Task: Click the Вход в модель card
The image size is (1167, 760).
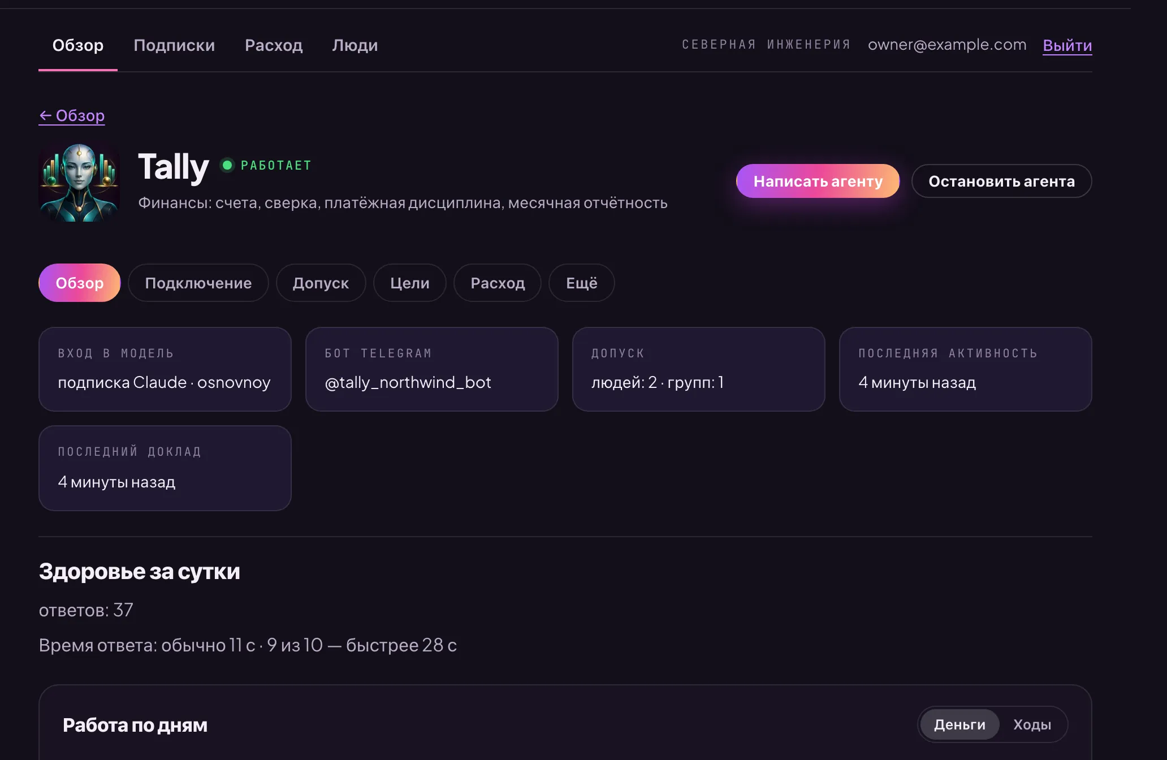Action: [165, 369]
